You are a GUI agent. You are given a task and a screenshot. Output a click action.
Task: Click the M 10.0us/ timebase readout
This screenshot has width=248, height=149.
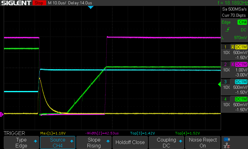pyautogui.click(x=57, y=3)
